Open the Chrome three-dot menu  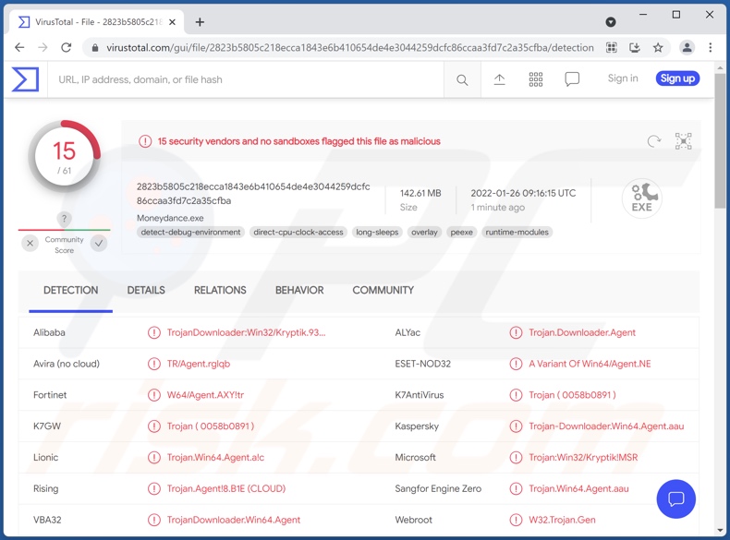tap(710, 47)
